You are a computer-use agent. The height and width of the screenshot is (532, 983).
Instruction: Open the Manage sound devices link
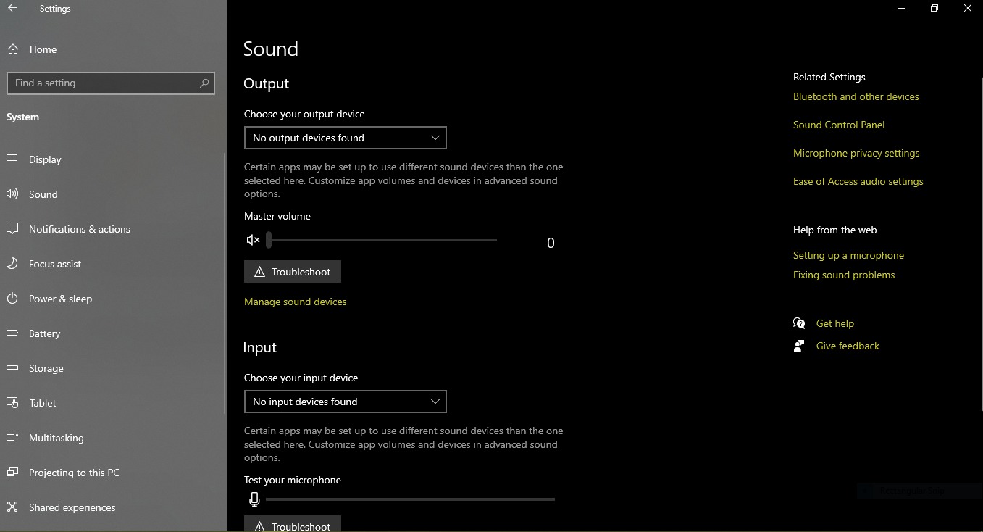295,302
